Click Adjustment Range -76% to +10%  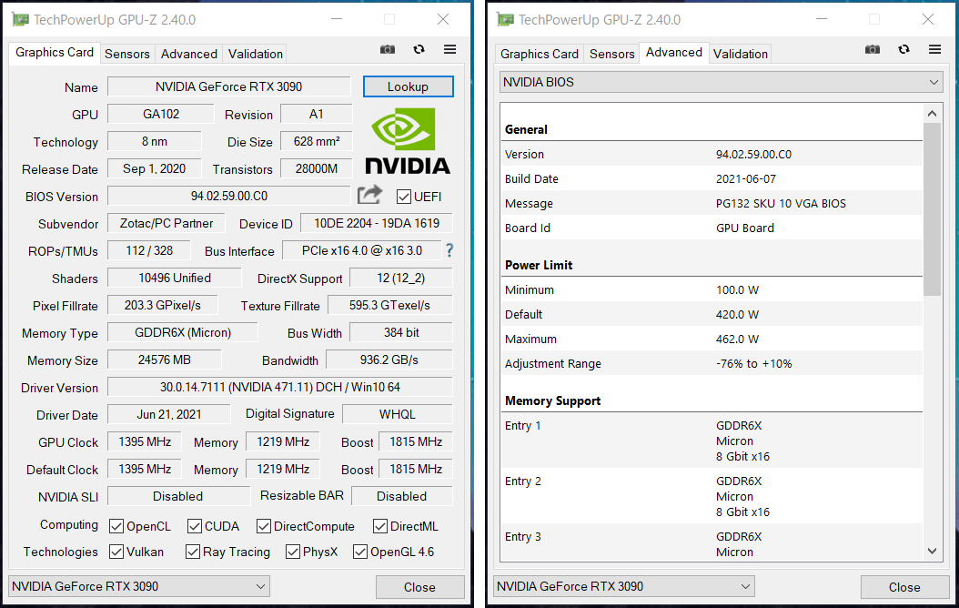click(x=754, y=363)
